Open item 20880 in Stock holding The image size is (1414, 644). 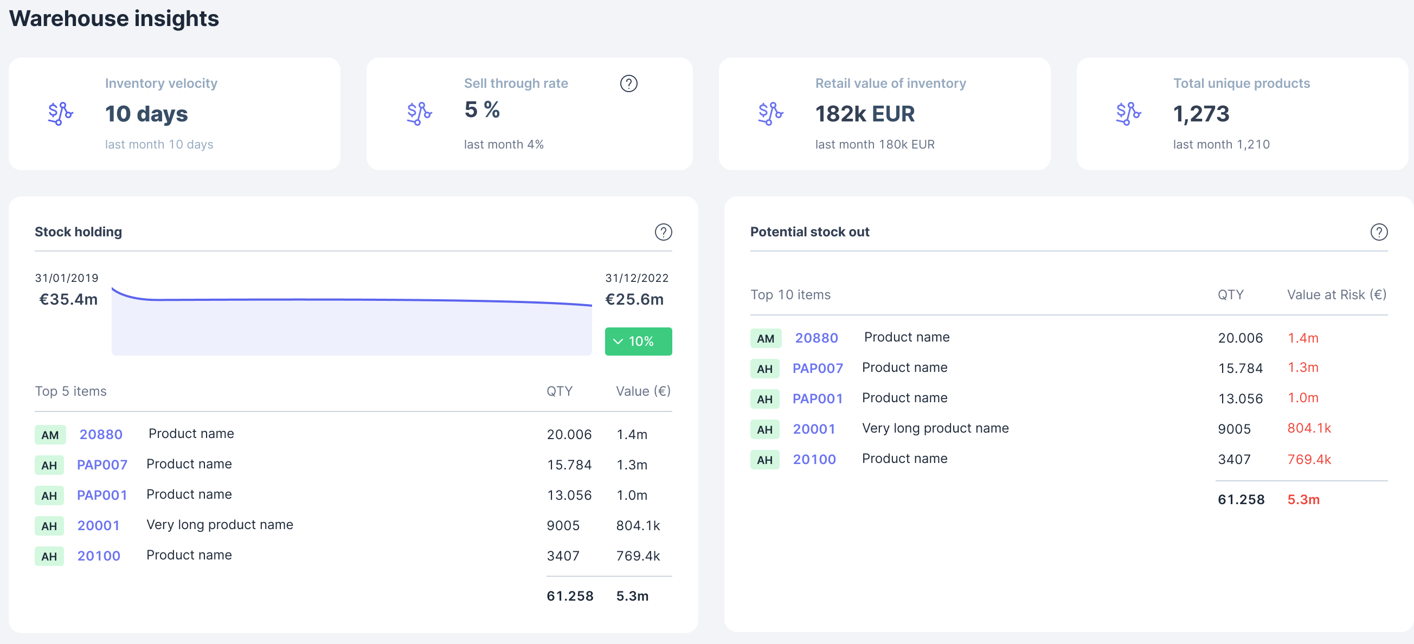point(101,435)
